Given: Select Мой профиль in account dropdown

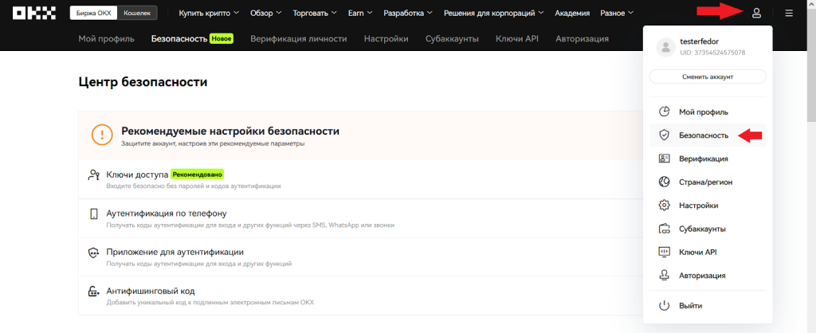Looking at the screenshot, I should coord(703,112).
